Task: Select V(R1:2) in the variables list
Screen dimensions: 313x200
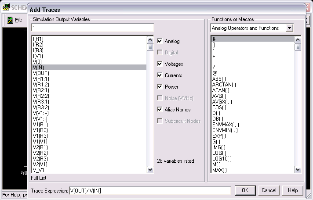Action: 89,85
